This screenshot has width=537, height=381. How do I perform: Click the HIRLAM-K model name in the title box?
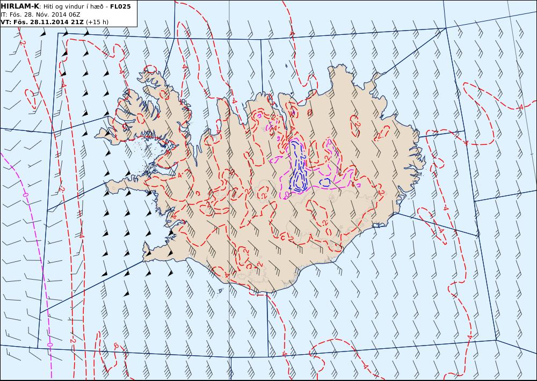(x=20, y=6)
